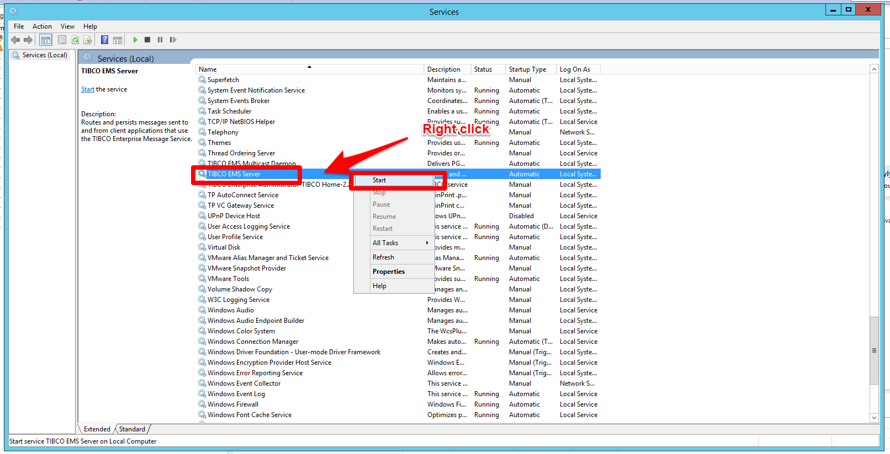Select the TCP/IP NetBIOS Helper row

(398, 122)
